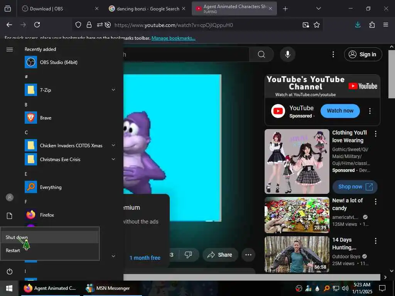The image size is (395, 296).
Task: Close the dancing bonzi search tab
Action: click(x=184, y=8)
